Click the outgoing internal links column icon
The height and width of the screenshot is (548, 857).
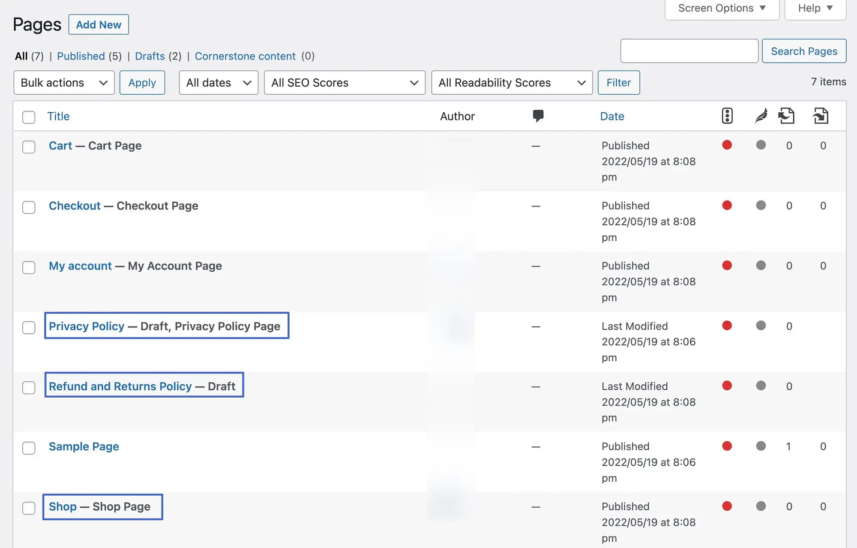click(x=787, y=116)
